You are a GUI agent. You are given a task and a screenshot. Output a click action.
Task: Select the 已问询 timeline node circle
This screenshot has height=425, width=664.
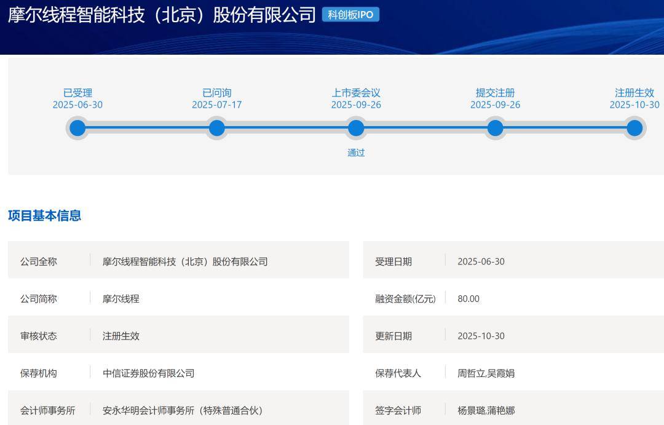click(216, 129)
